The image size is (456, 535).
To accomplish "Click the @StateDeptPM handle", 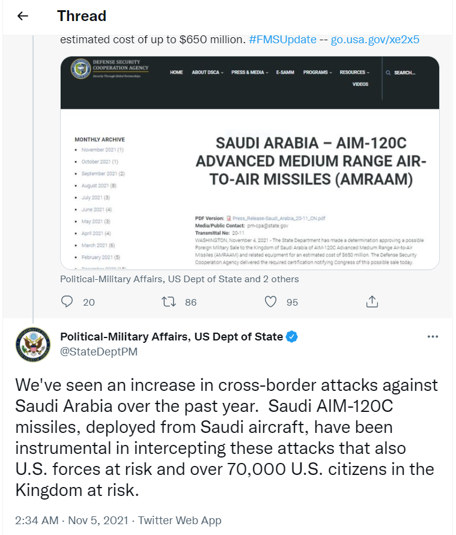I will (x=99, y=352).
